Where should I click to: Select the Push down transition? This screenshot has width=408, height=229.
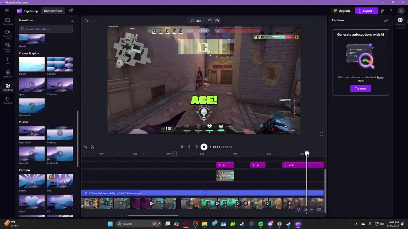point(32,133)
